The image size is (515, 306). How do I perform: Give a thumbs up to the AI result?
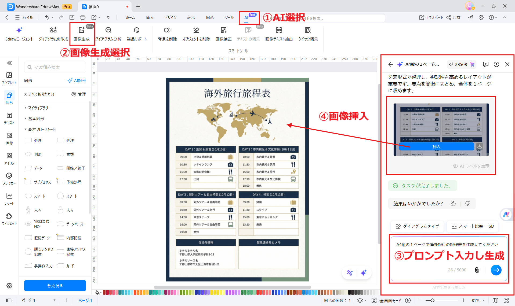pos(453,204)
